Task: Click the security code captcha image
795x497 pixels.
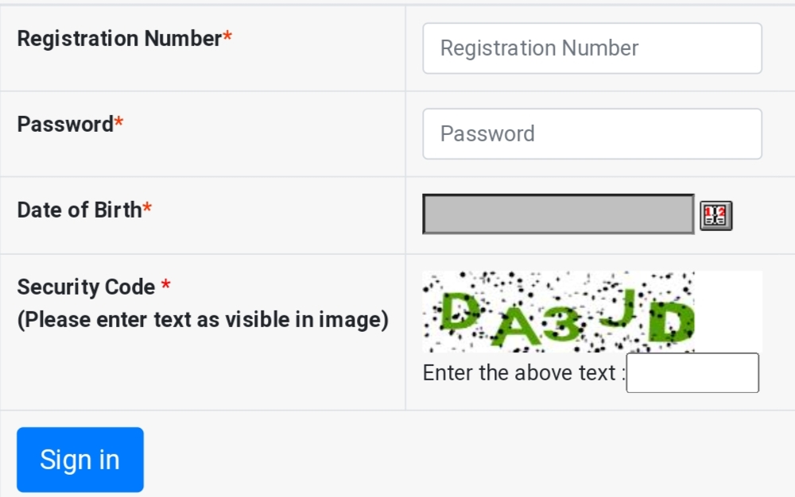Action: tap(558, 312)
